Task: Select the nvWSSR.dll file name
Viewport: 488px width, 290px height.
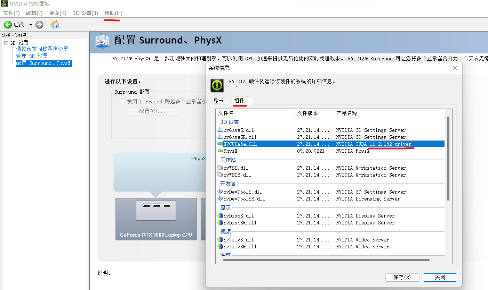Action: point(237,175)
